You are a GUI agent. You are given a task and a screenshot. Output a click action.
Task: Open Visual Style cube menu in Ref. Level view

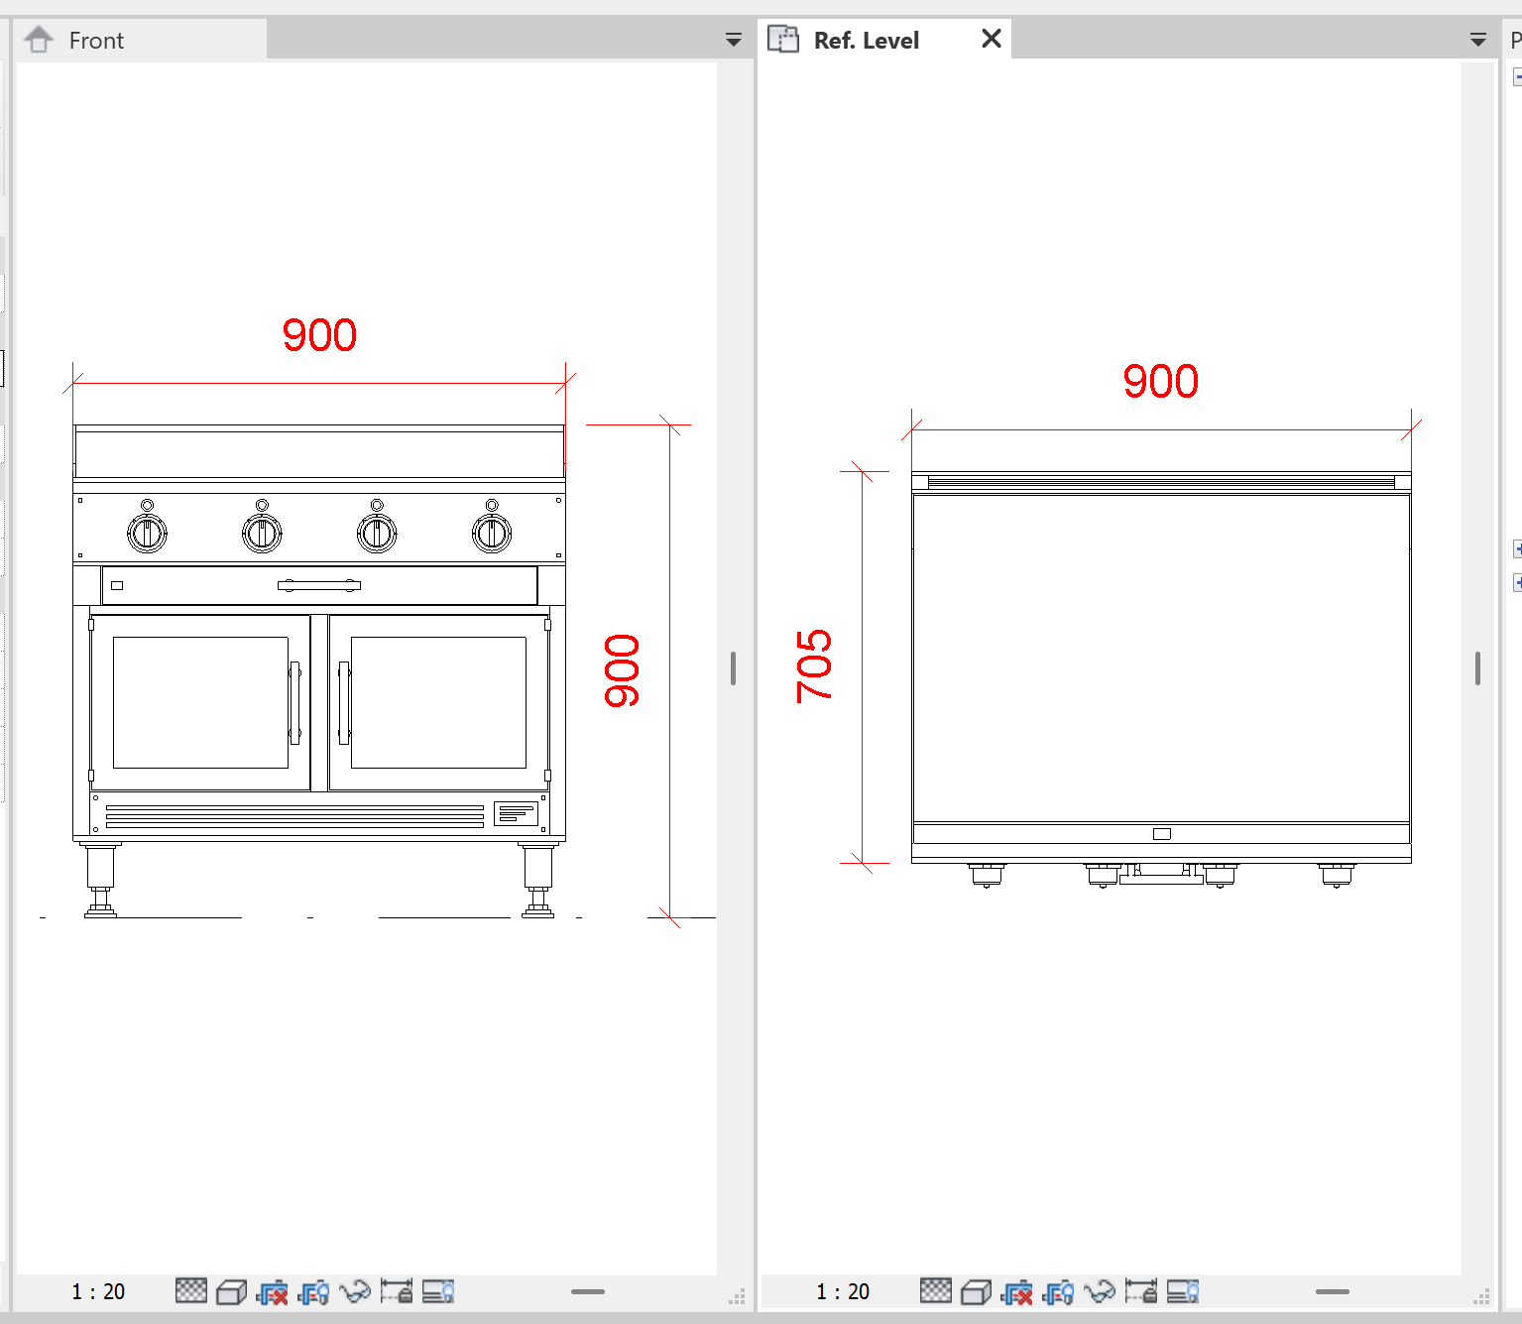click(976, 1291)
